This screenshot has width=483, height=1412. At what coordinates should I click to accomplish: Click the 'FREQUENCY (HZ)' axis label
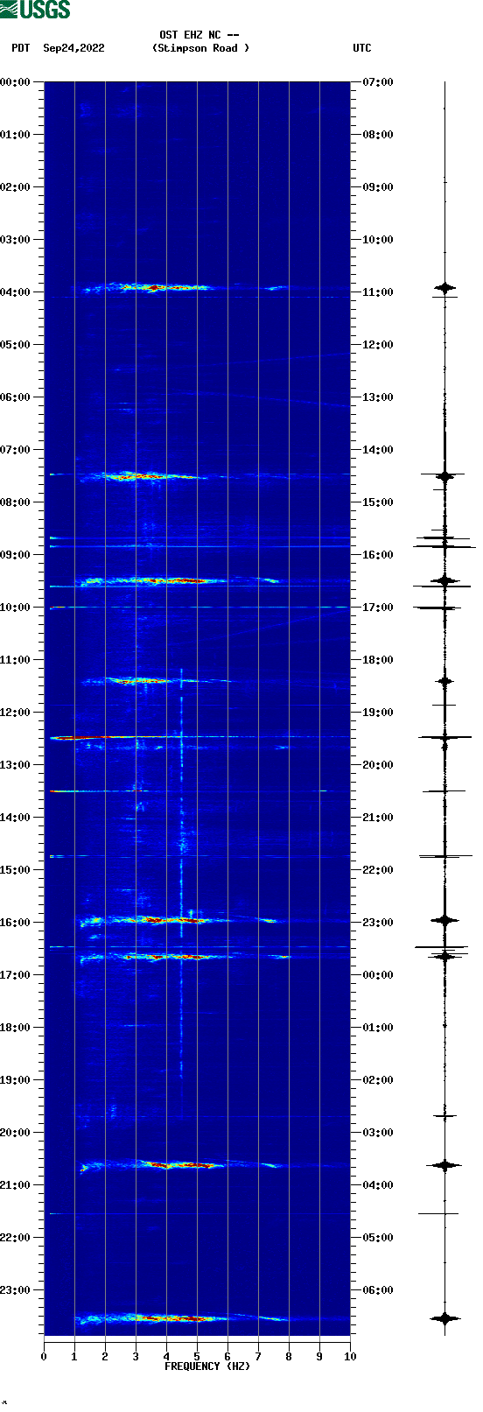point(207,1366)
